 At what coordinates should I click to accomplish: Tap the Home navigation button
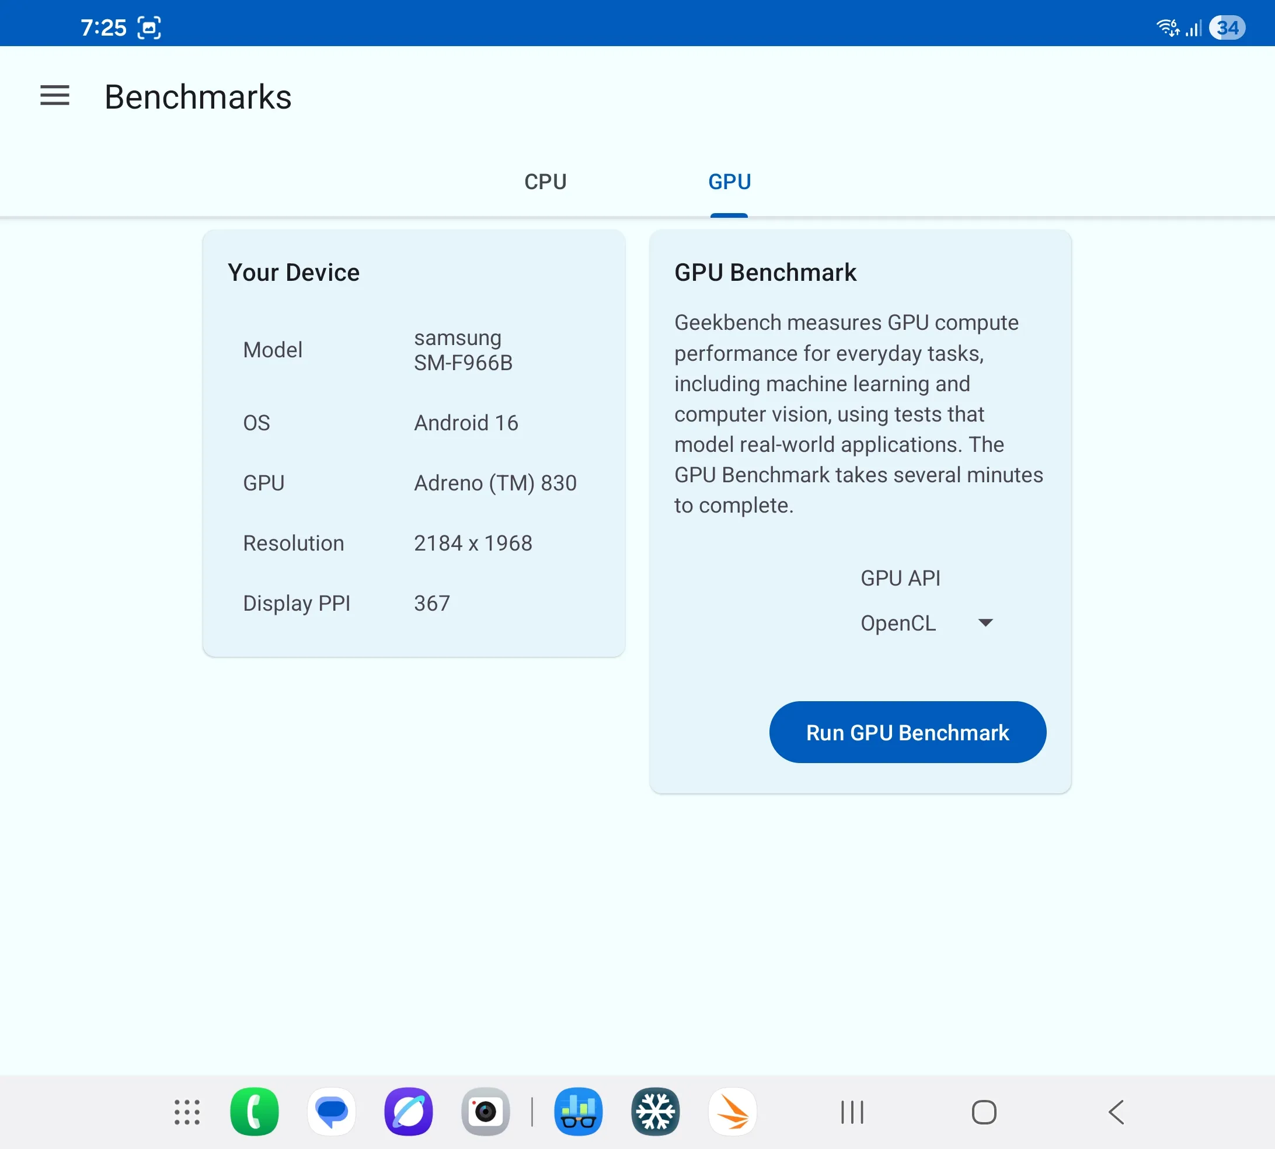click(x=984, y=1112)
